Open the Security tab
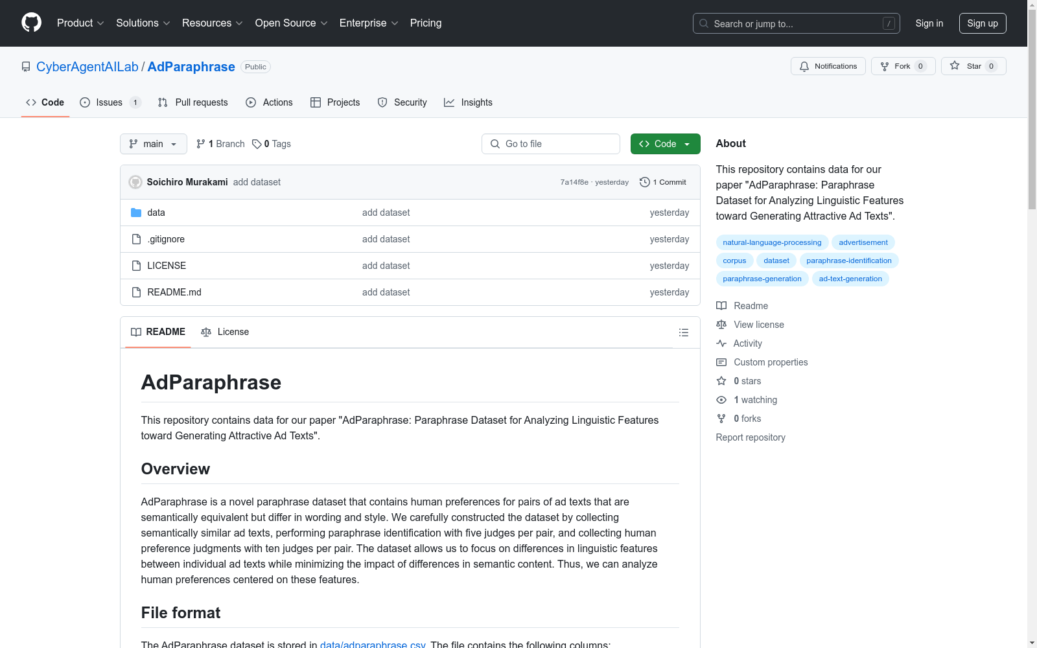The width and height of the screenshot is (1037, 648). pyautogui.click(x=402, y=102)
